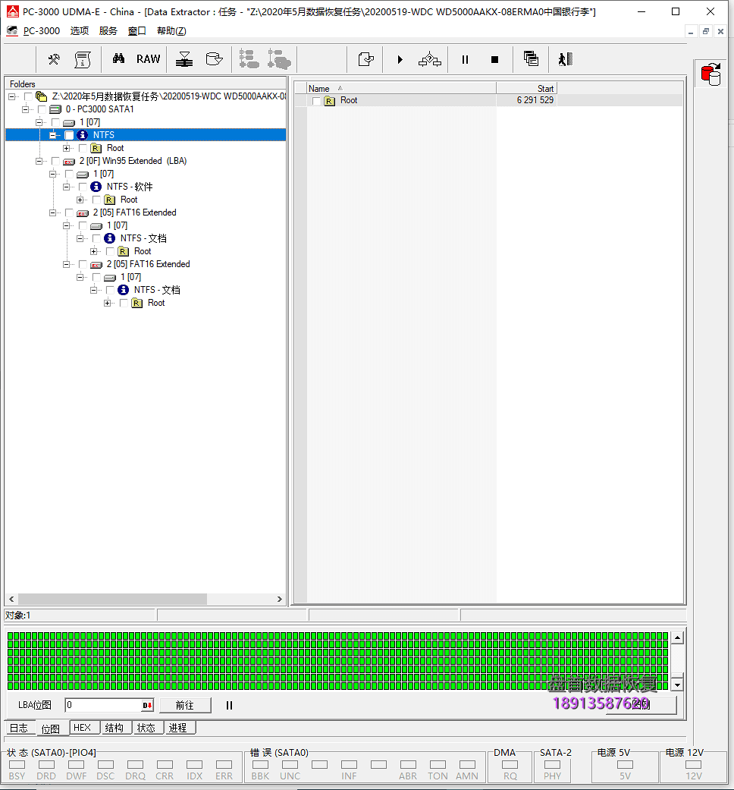Toggle checkbox for first 2 [05] FAT16 Extended

[x=69, y=212]
